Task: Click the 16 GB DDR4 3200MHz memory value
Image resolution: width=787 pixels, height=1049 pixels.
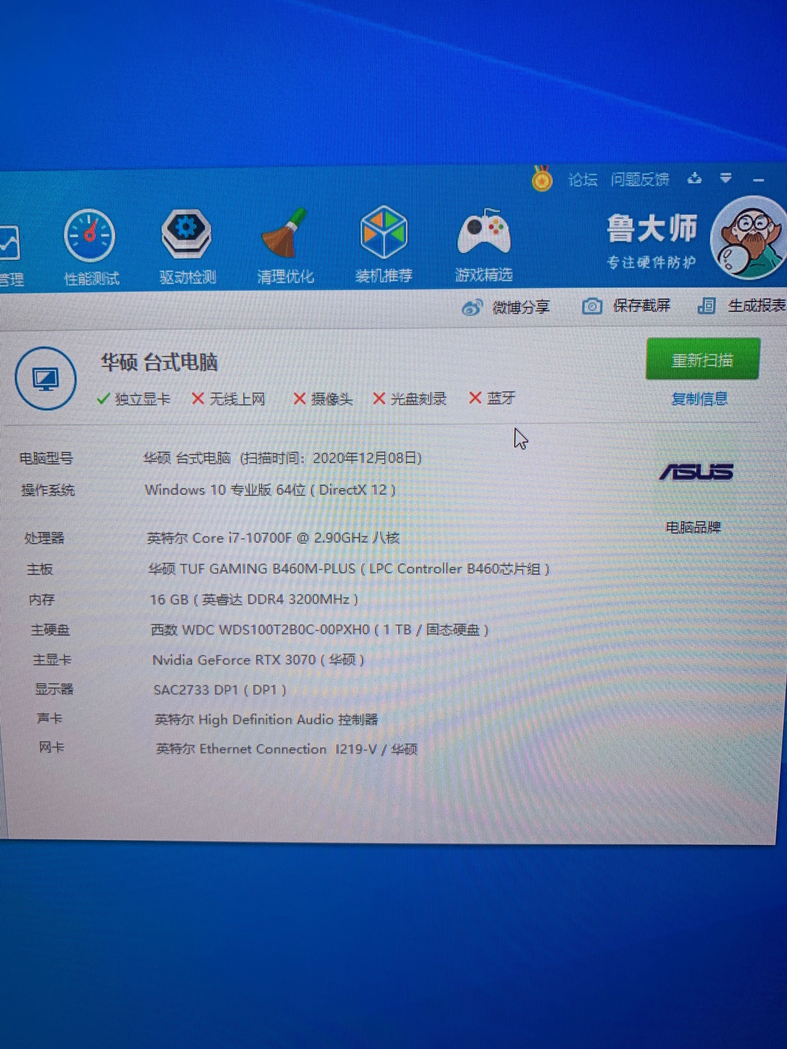Action: [x=254, y=599]
